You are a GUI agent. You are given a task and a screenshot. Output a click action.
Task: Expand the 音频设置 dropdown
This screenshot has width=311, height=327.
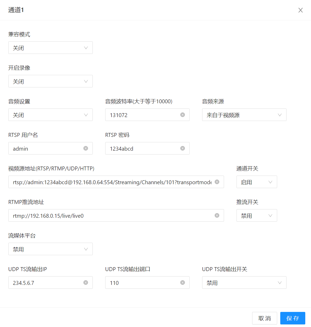(x=51, y=115)
